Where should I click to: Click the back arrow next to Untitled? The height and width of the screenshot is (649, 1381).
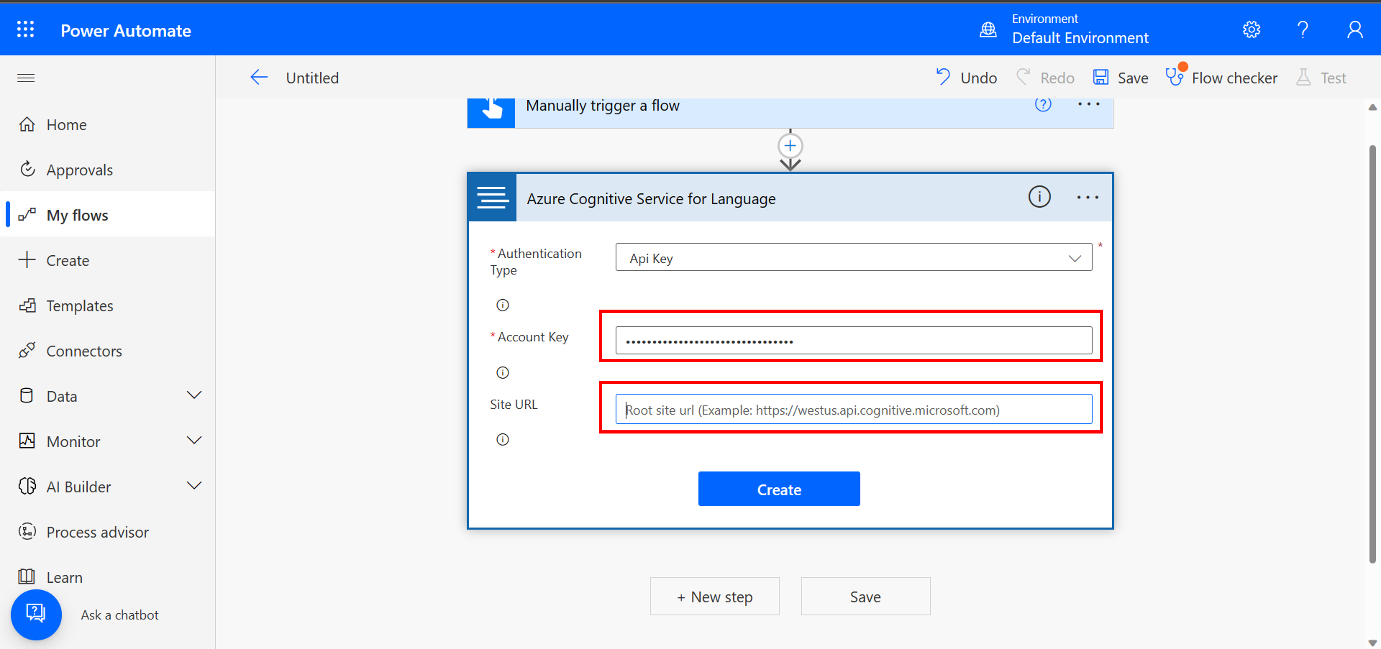pos(259,78)
